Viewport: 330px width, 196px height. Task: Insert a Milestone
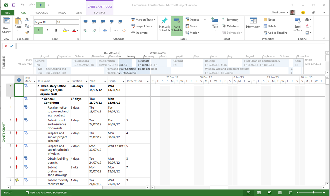click(x=230, y=26)
